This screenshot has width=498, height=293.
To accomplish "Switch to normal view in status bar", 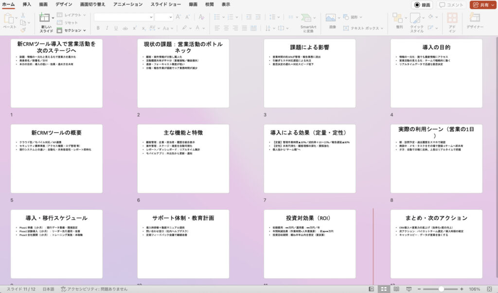I will pyautogui.click(x=372, y=289).
